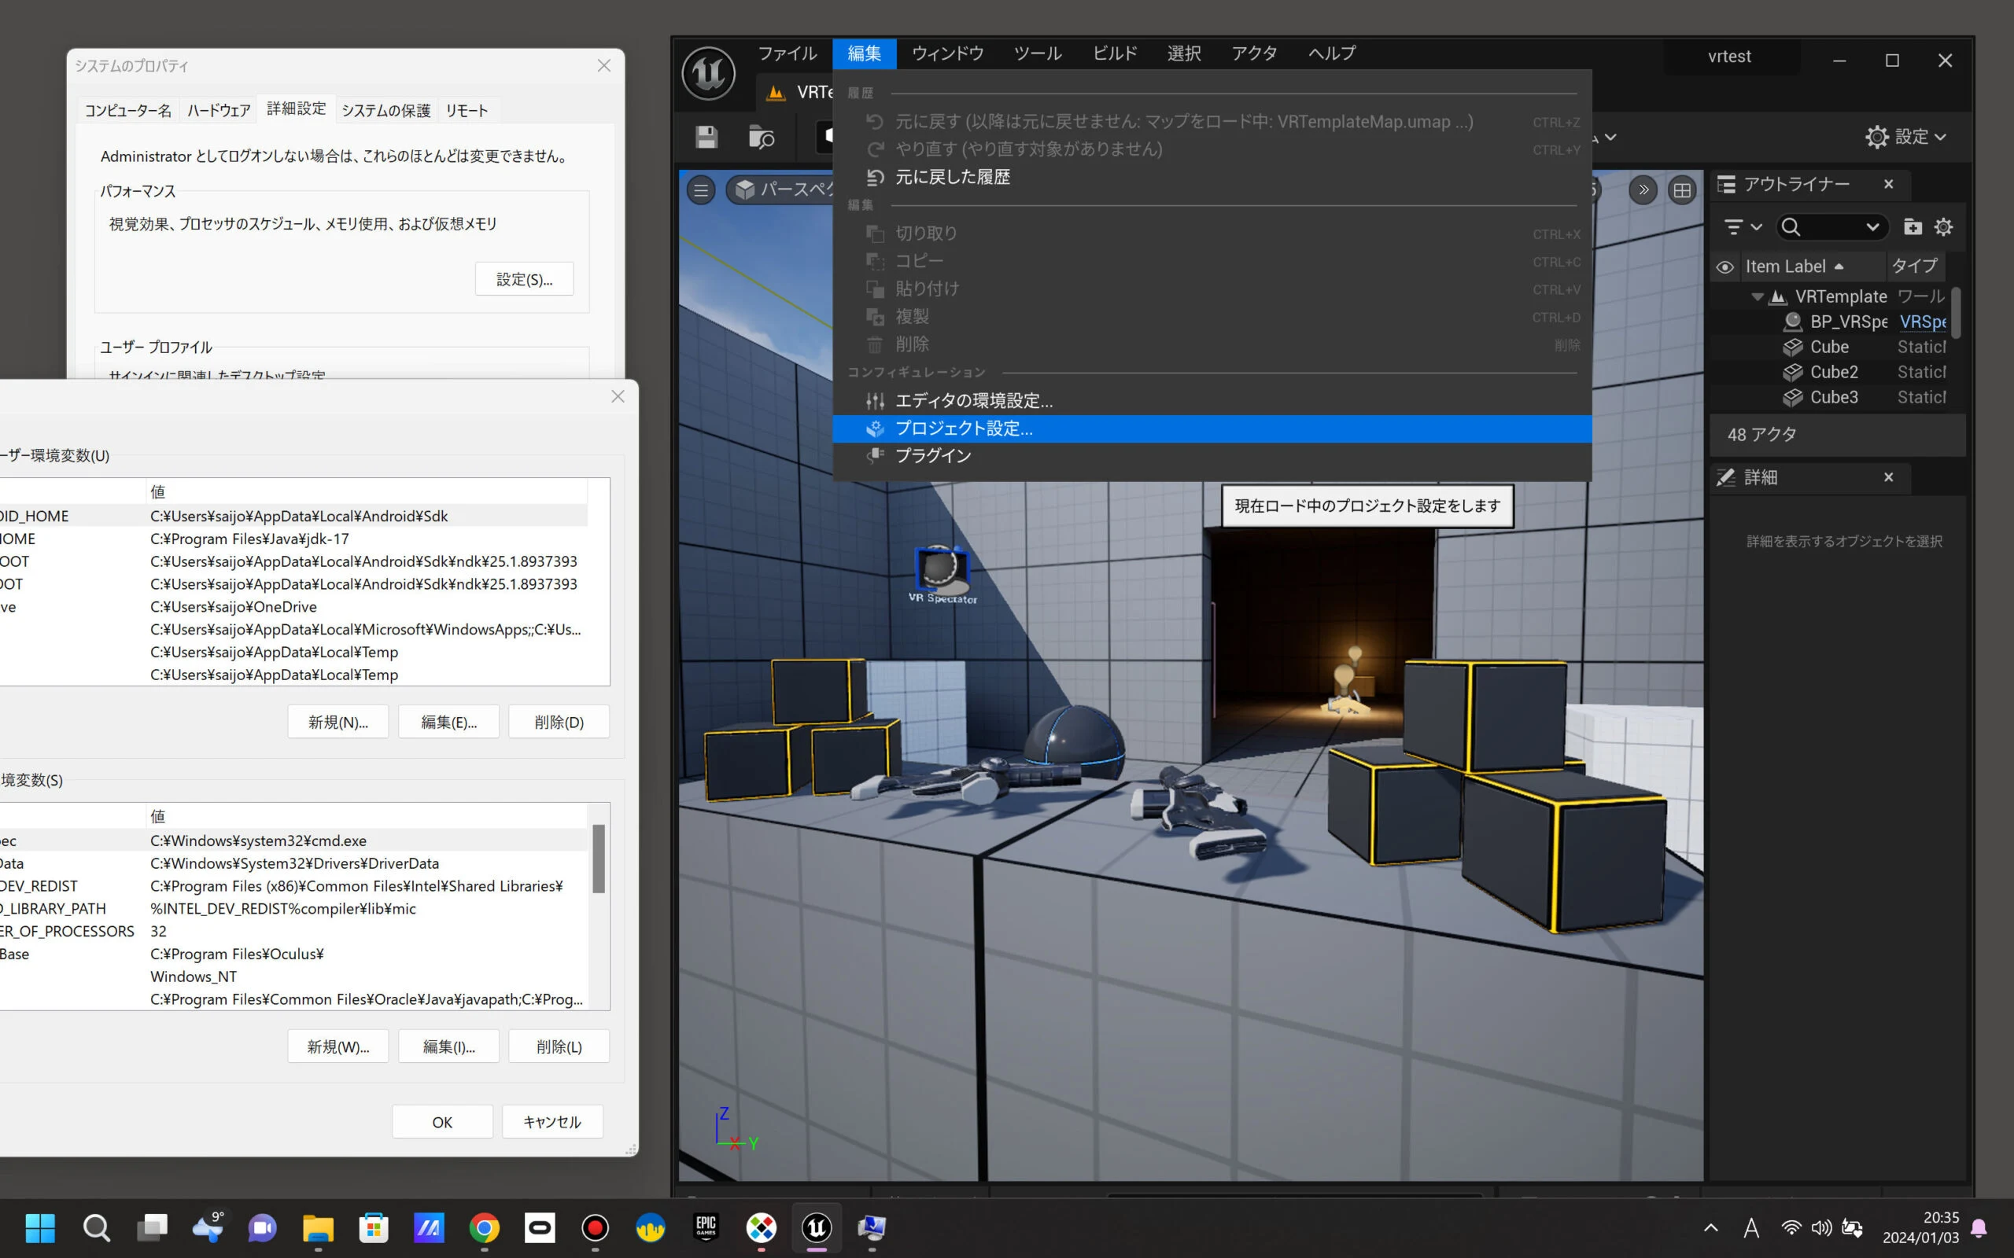Switch to the ハードウェア tab
The image size is (2014, 1258).
(219, 111)
